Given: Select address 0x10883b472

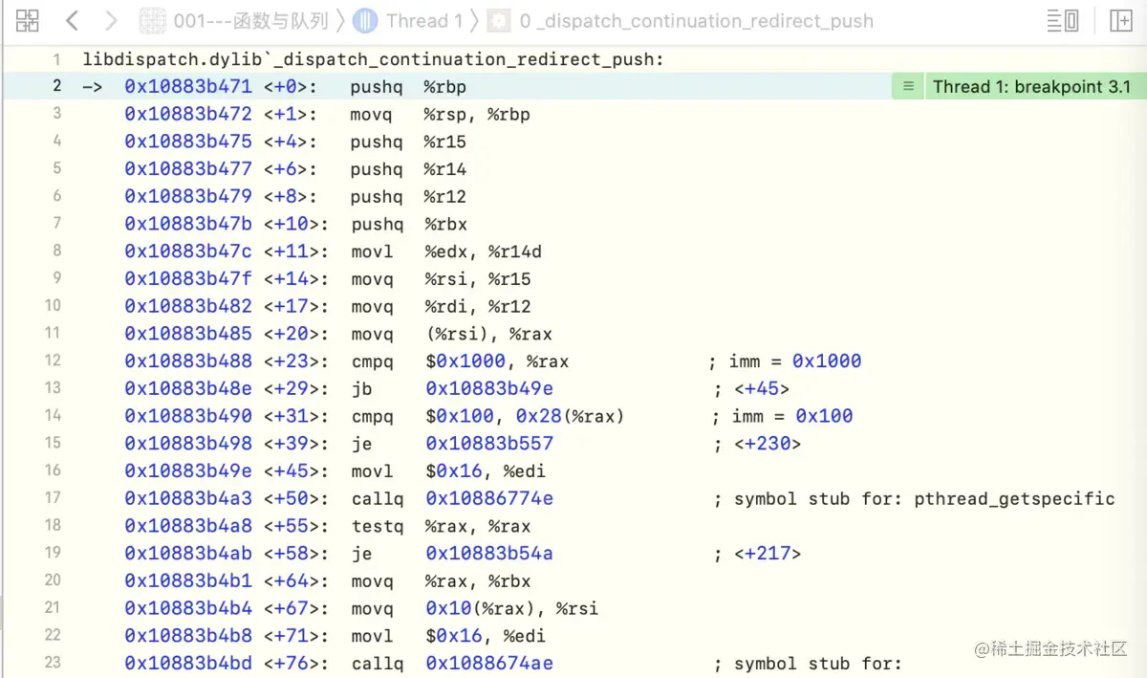Looking at the screenshot, I should [188, 114].
